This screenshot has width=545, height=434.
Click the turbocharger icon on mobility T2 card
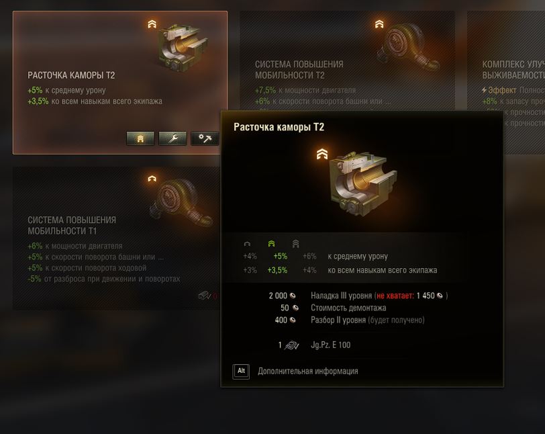409,46
